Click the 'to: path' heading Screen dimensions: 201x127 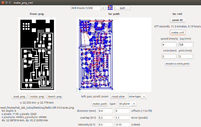tap(114, 14)
